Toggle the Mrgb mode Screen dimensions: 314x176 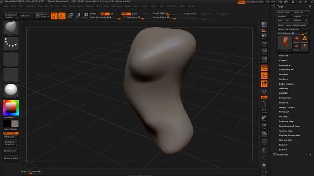[93, 14]
